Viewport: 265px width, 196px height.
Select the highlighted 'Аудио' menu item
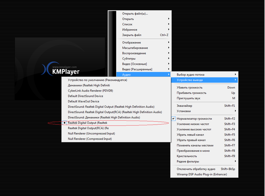click(x=143, y=75)
